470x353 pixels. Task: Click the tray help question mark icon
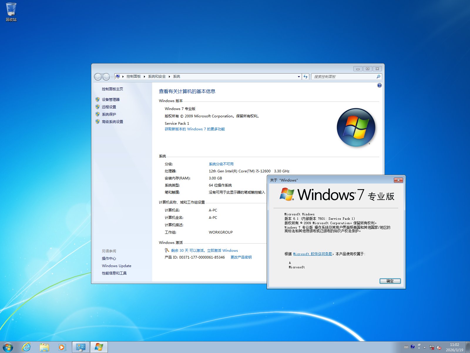coord(413,347)
